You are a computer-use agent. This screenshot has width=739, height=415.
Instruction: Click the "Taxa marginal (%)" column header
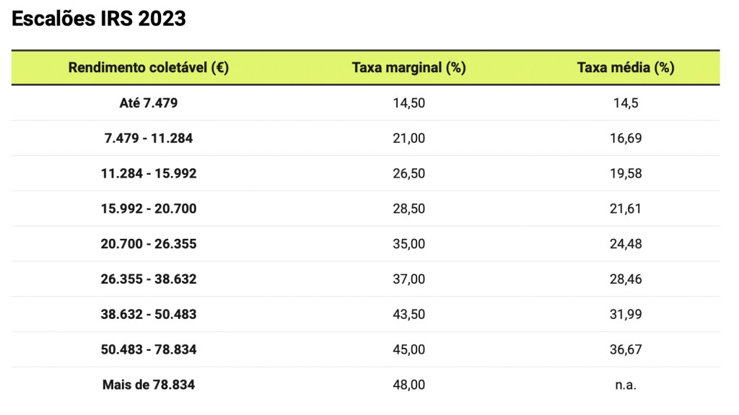(408, 68)
